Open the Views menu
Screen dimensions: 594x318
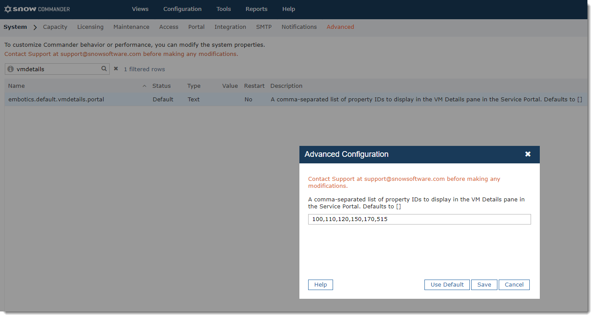coord(140,9)
